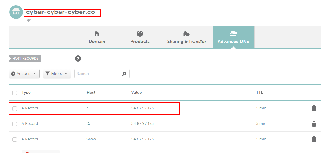Toggle the select-all records checkbox
Image resolution: width=330 pixels, height=153 pixels.
(x=15, y=93)
